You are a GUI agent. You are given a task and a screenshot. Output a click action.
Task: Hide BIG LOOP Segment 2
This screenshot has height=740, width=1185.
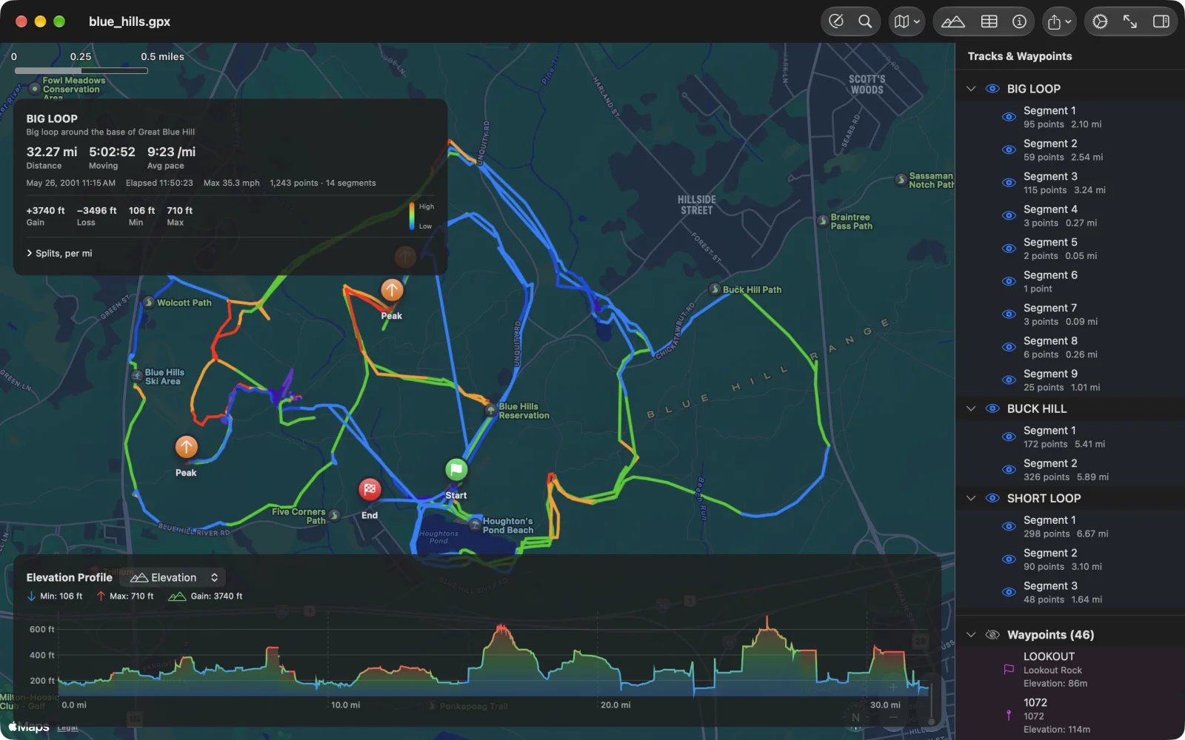pyautogui.click(x=1009, y=149)
